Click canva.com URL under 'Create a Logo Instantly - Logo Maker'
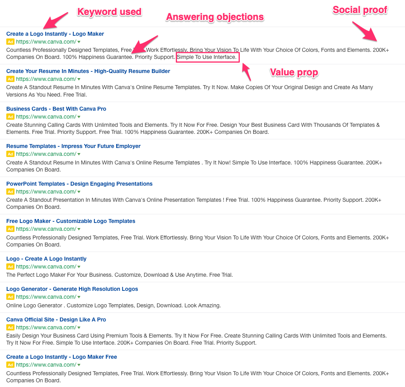This screenshot has width=405, height=387. click(x=46, y=42)
